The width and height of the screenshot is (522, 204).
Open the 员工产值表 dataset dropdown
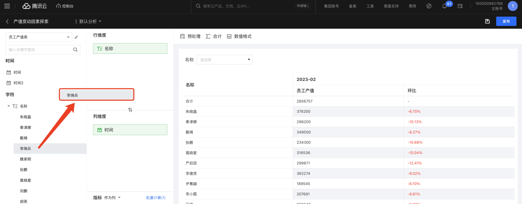[39, 37]
